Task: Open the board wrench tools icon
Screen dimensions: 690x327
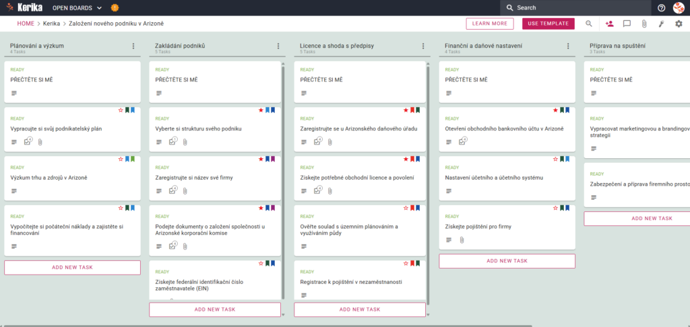Action: pos(661,24)
